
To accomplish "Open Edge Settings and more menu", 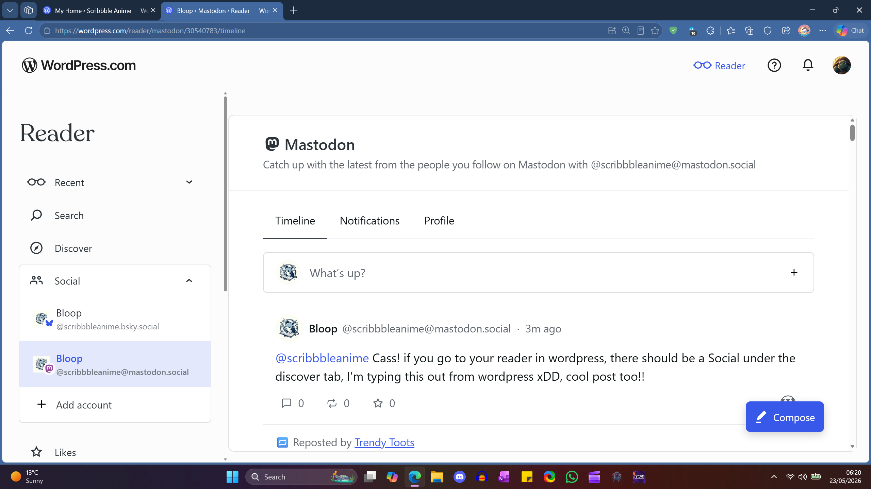I will (x=823, y=31).
